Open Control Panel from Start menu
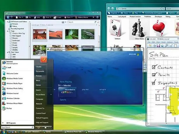Screen dimensions: 179x134 click(41, 113)
